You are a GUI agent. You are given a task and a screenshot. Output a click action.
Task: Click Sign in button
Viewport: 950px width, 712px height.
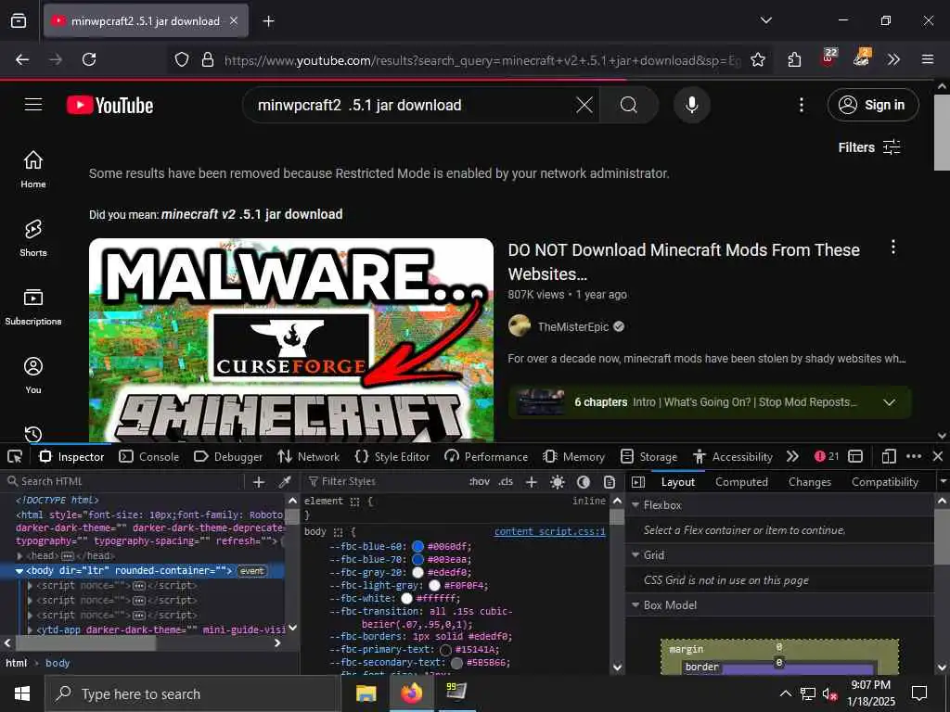tap(873, 105)
